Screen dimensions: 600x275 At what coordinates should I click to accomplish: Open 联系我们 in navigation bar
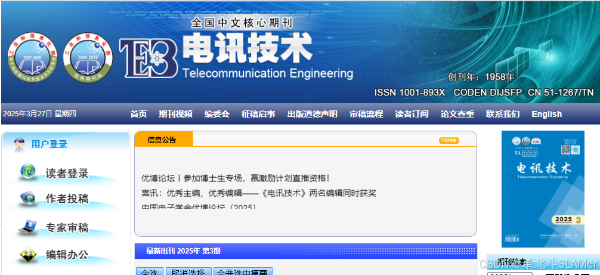pos(503,114)
